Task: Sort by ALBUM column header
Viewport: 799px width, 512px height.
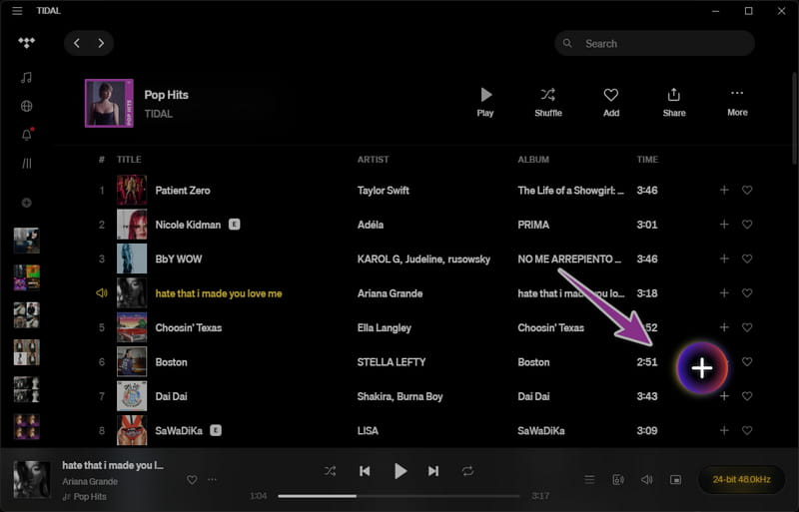Action: 533,160
